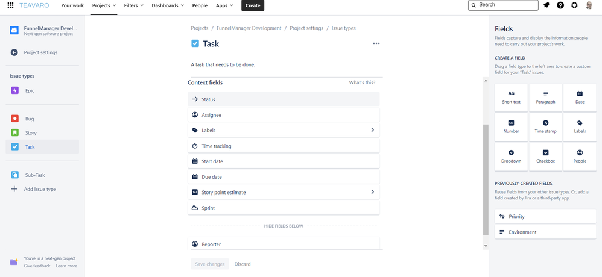Open People in top navigation
This screenshot has height=277, width=602.
coord(200,5)
